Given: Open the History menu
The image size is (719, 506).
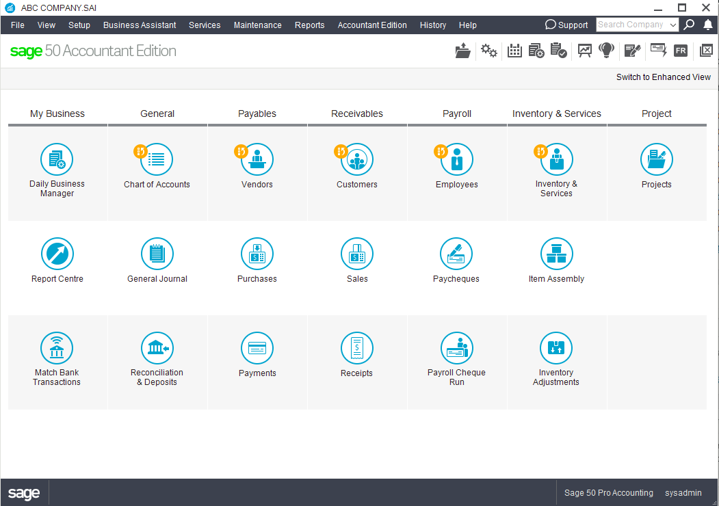Looking at the screenshot, I should tap(433, 25).
